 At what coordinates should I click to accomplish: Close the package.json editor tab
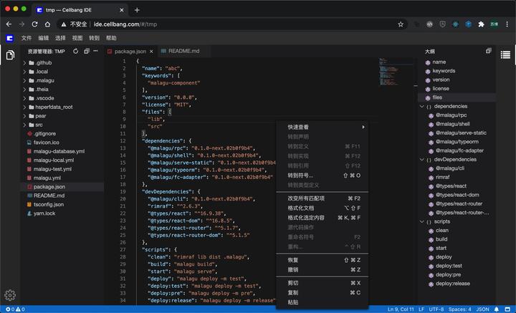click(151, 52)
